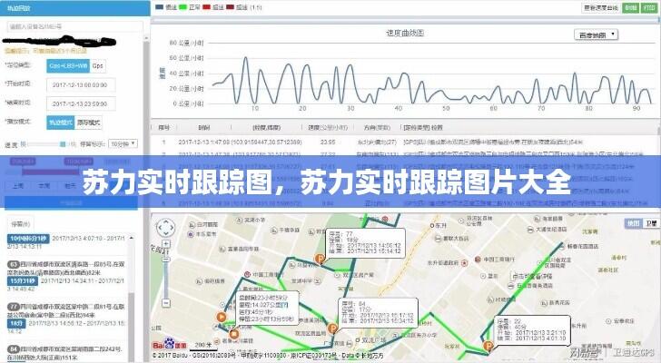661x363 pixels.
Task: Click the orange track end marker on map
Action: pos(234,334)
